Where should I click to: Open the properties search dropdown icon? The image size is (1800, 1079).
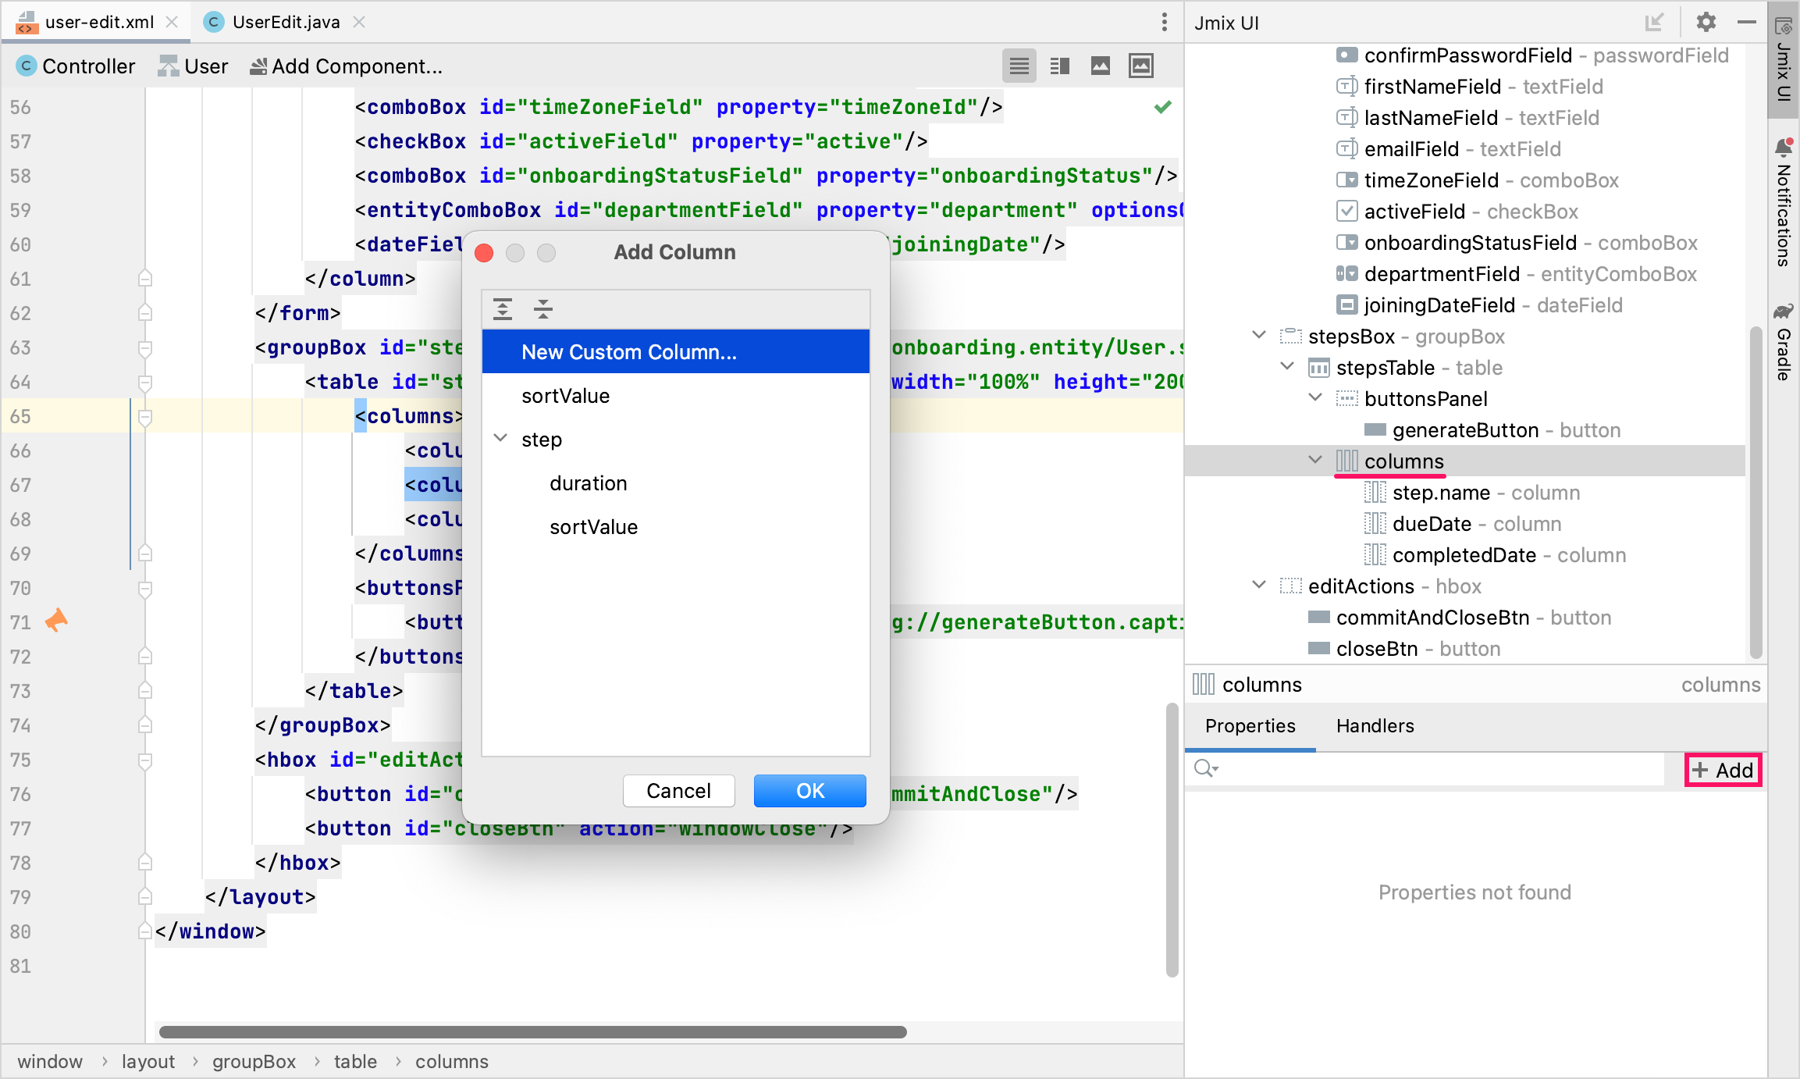(1206, 769)
